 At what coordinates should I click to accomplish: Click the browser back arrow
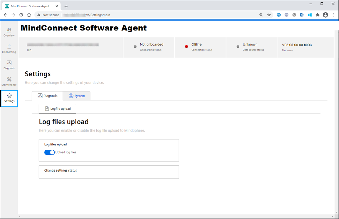[x=6, y=15]
